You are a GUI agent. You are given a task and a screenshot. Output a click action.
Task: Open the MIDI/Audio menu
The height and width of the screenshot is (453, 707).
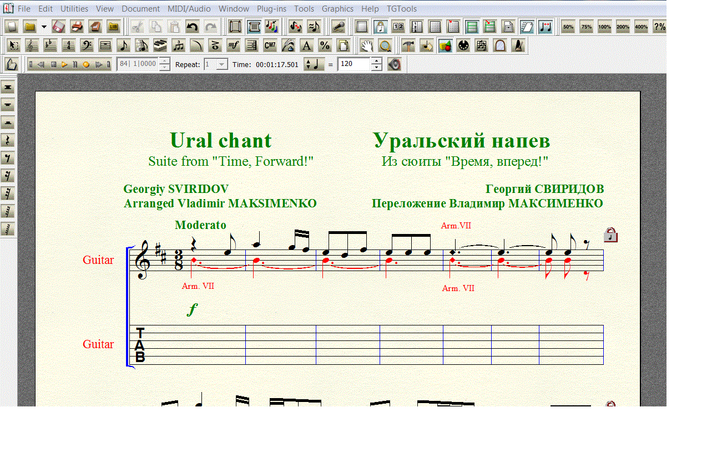coord(189,9)
